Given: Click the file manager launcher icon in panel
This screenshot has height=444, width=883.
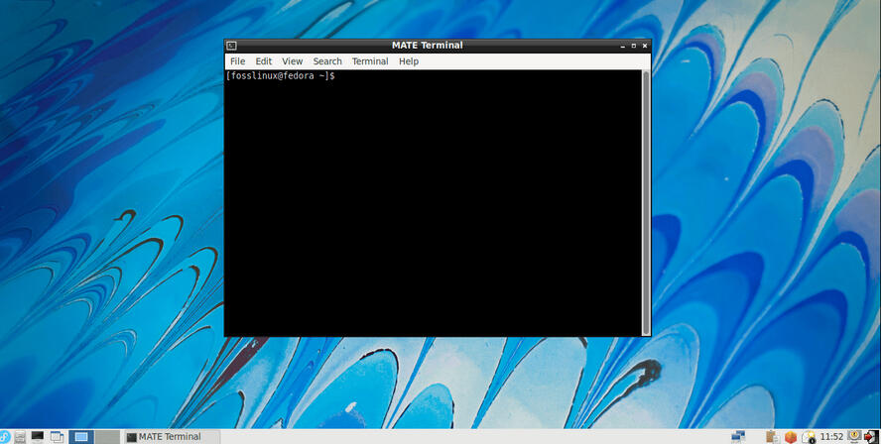Looking at the screenshot, I should pyautogui.click(x=20, y=436).
